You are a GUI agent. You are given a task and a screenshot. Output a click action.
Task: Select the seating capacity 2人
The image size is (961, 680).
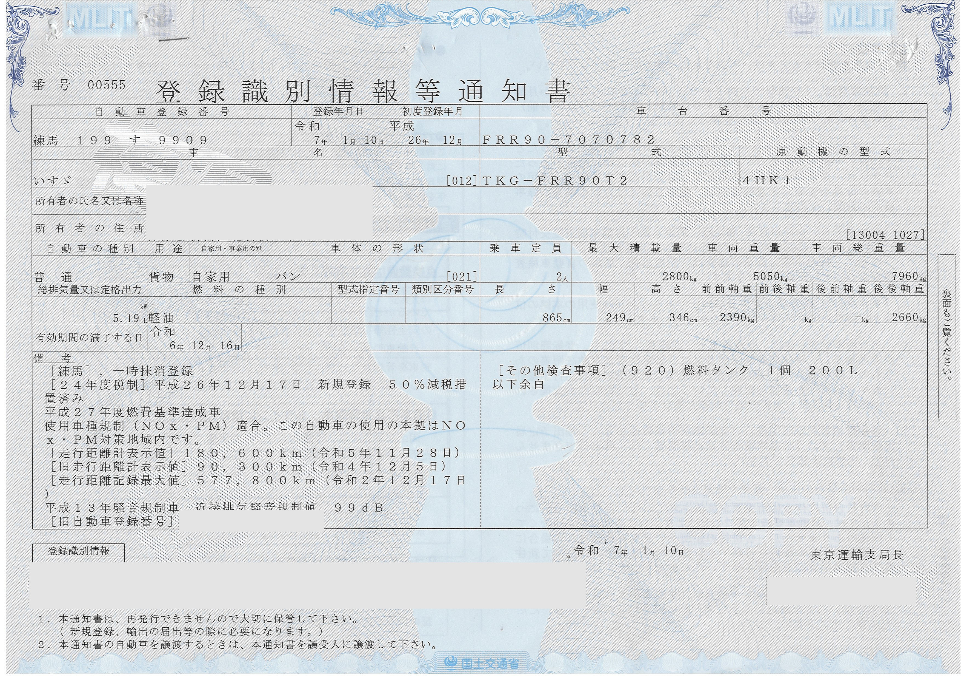(x=562, y=277)
